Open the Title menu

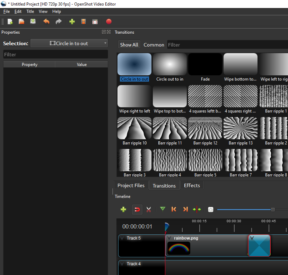(30, 11)
